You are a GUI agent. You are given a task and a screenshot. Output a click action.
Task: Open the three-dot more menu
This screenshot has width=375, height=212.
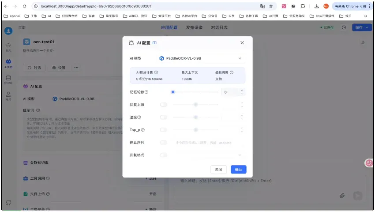tap(76, 68)
